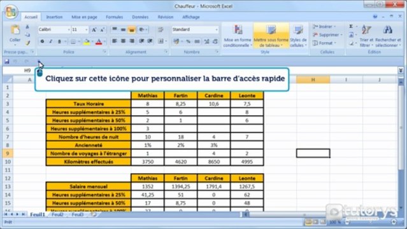The image size is (407, 229).
Task: Open Mise en forme conditionnelle menu
Action: tap(237, 36)
